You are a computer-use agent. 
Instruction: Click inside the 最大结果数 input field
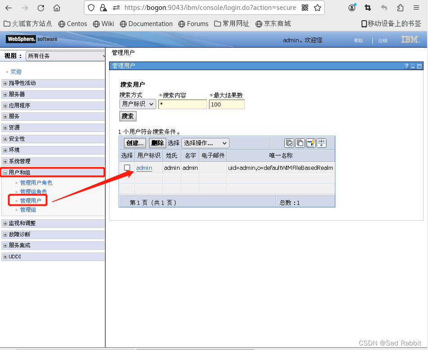click(226, 104)
